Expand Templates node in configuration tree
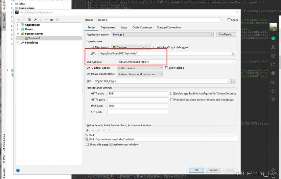The image size is (281, 179). [x=18, y=43]
